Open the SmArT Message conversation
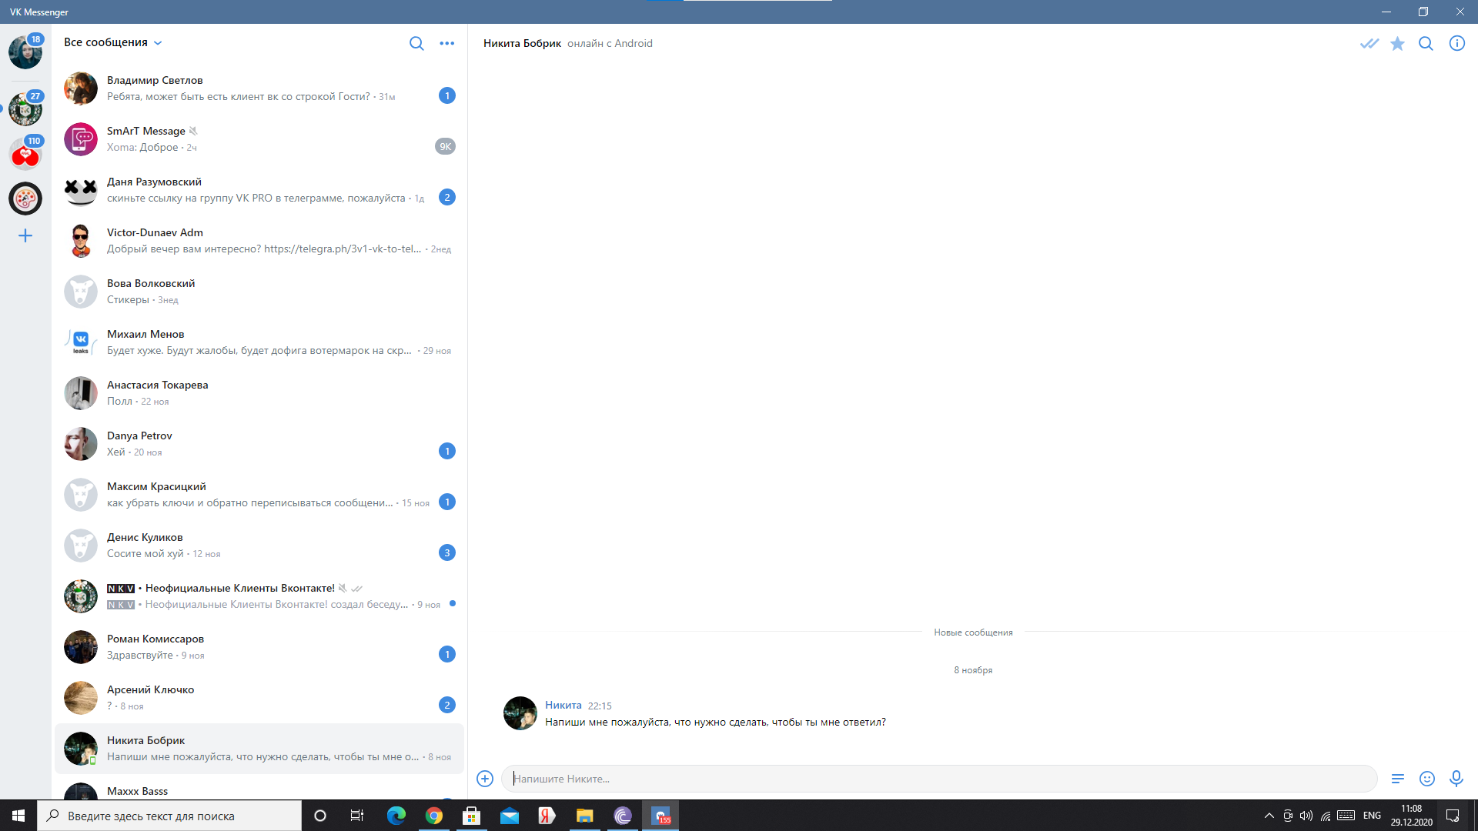1478x831 pixels. pyautogui.click(x=259, y=139)
